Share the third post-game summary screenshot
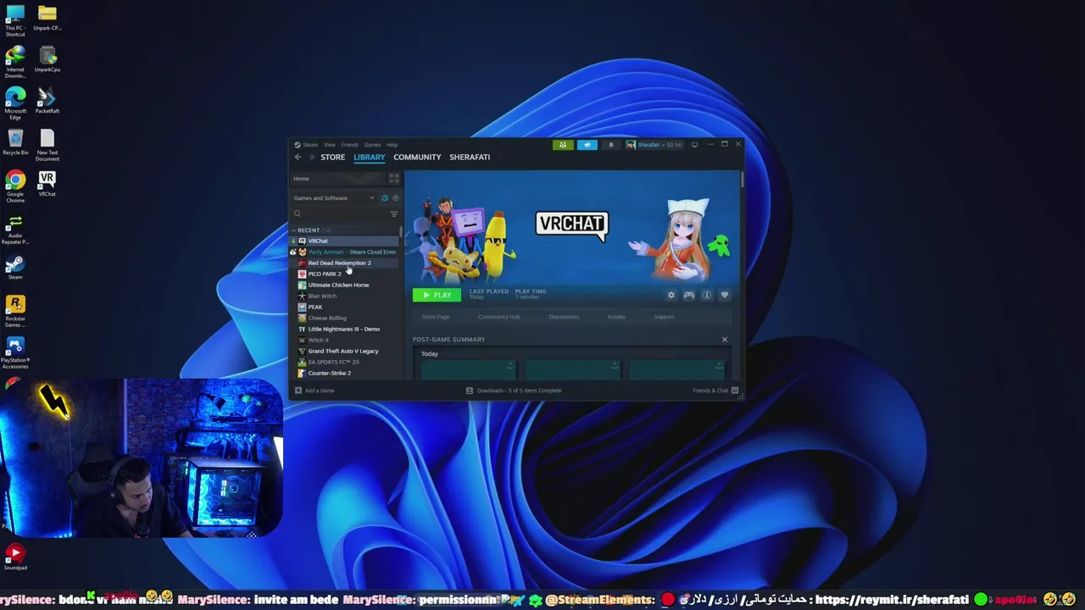Viewport: 1085px width, 610px height. 718,366
